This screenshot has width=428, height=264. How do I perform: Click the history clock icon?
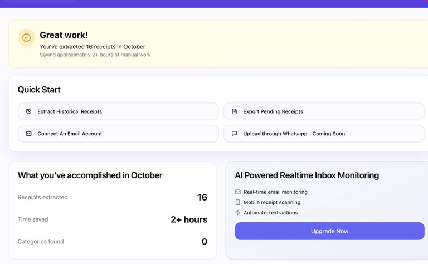[28, 111]
